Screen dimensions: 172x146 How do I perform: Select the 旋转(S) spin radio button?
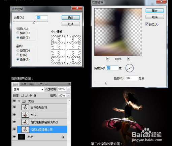(18, 33)
